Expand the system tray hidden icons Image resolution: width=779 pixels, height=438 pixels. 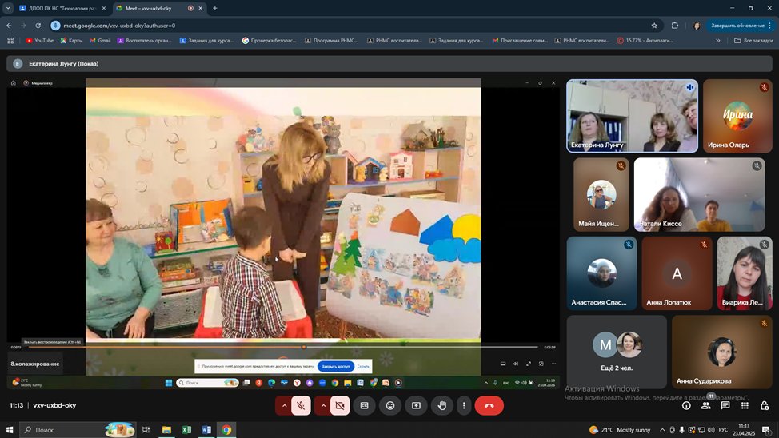tap(662, 429)
